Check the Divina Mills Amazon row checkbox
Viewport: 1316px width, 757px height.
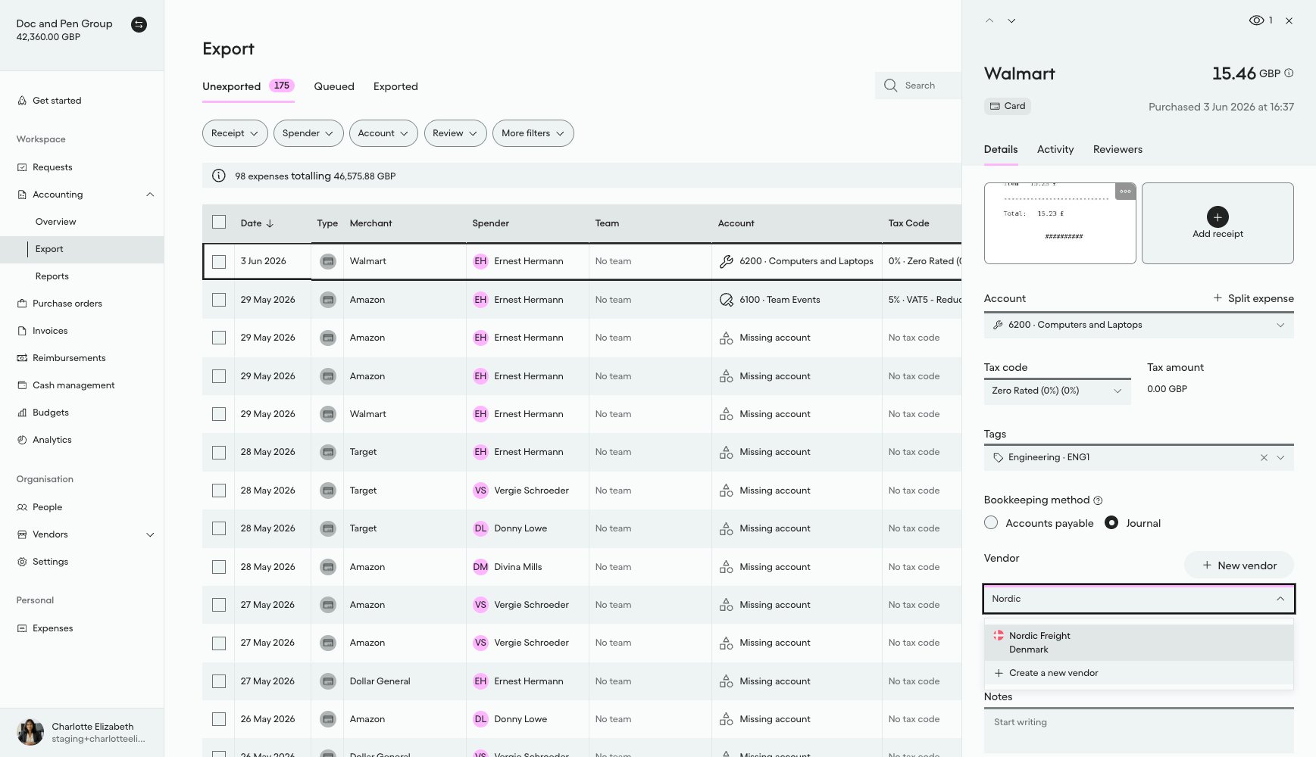coord(219,567)
